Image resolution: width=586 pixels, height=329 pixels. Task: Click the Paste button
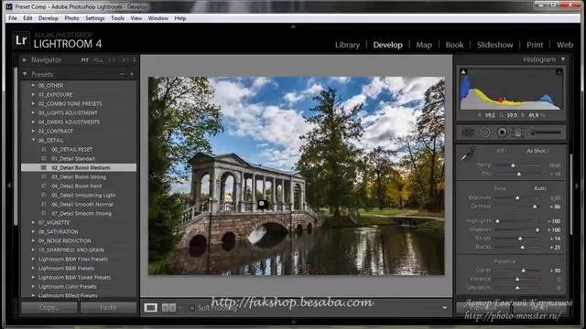108,307
